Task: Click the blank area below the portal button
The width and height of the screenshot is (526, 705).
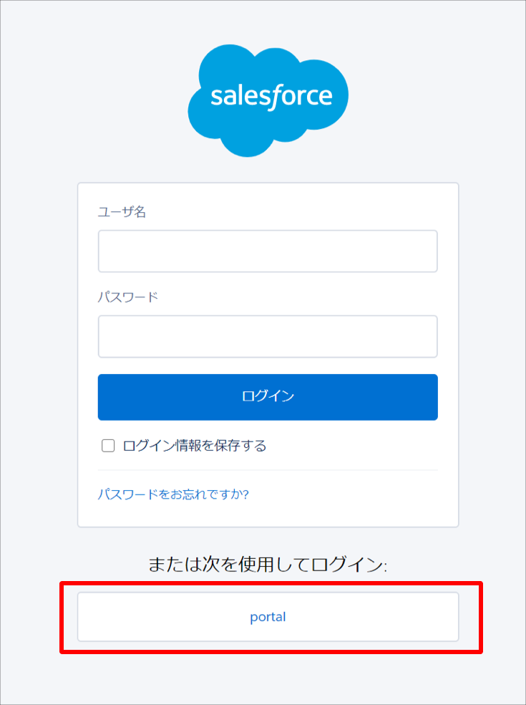Action: 268,679
